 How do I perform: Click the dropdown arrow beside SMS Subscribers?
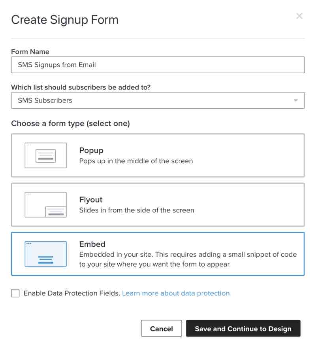pyautogui.click(x=295, y=100)
